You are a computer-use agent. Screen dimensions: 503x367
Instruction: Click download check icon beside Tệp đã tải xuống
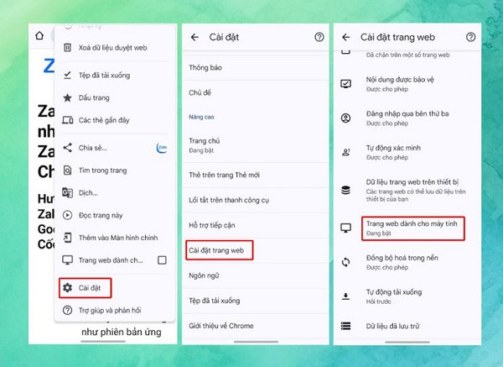[x=67, y=76]
